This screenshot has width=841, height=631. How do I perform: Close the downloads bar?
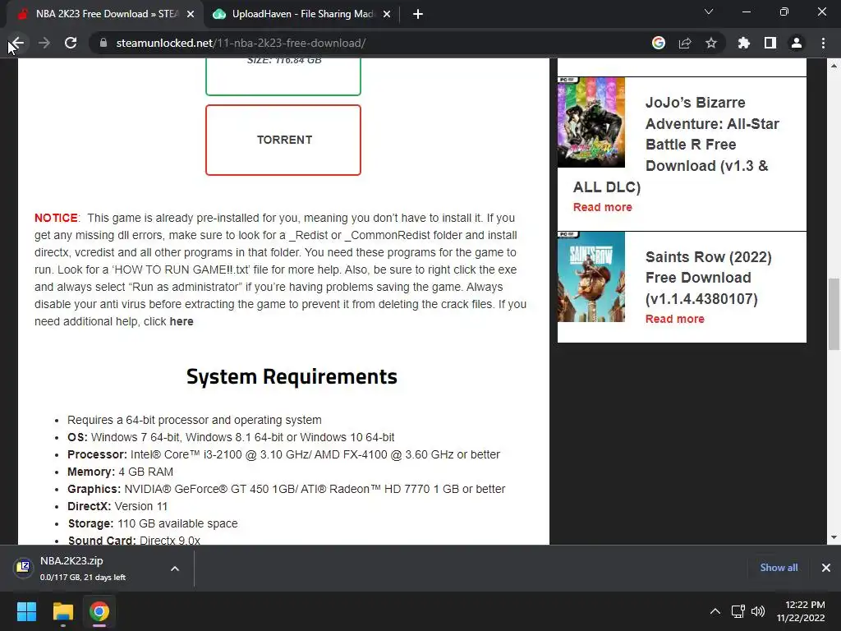(826, 568)
